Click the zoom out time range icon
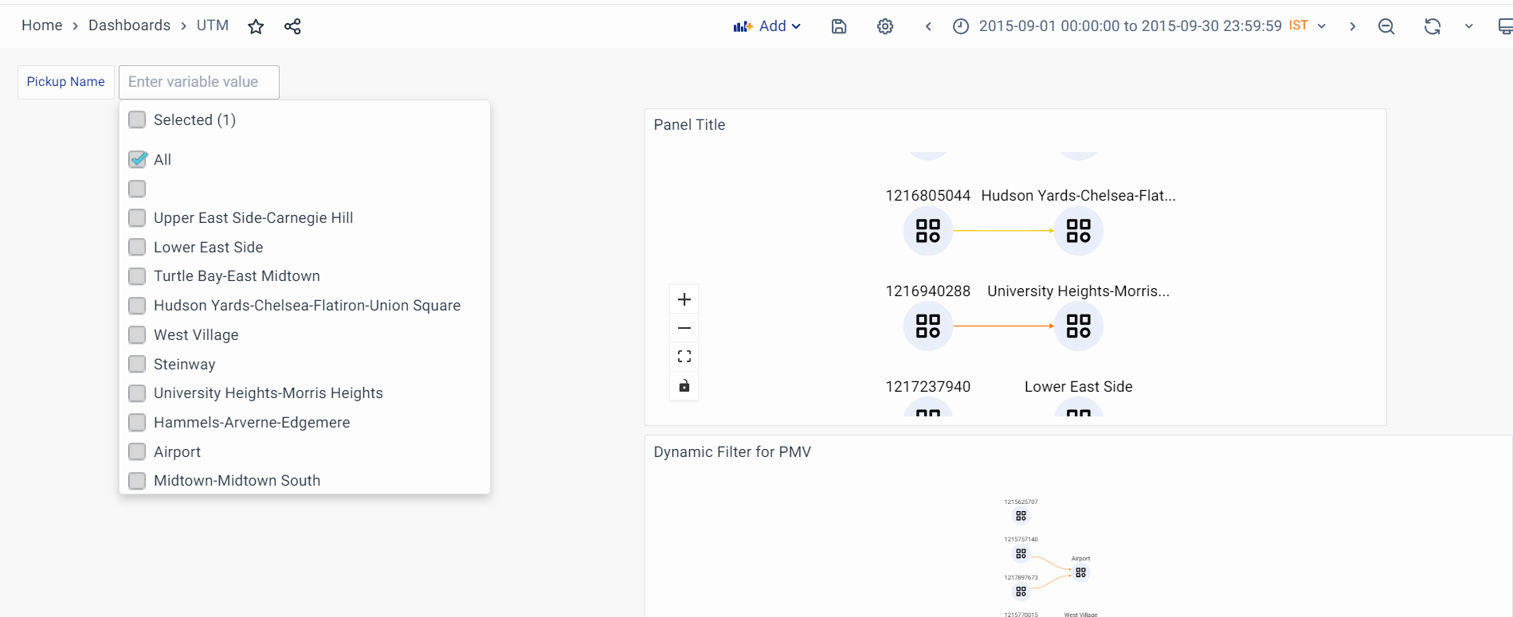Viewport: 1513px width, 617px height. tap(1386, 26)
